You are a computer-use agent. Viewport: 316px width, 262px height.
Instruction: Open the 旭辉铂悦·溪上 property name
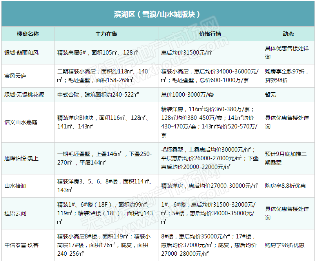pos(22,158)
